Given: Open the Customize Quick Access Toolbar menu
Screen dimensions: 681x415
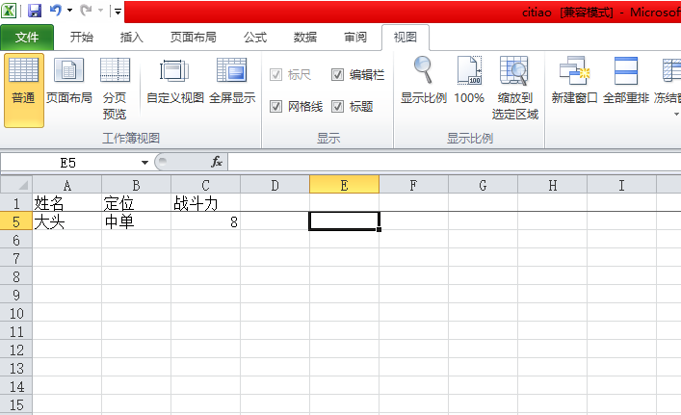Looking at the screenshot, I should pos(118,12).
